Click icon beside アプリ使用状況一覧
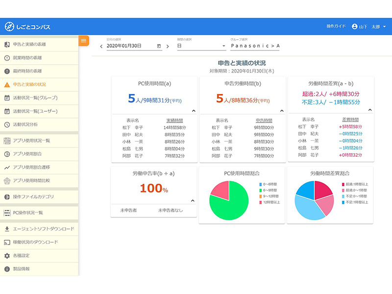This screenshot has width=392, height=294. click(7, 141)
